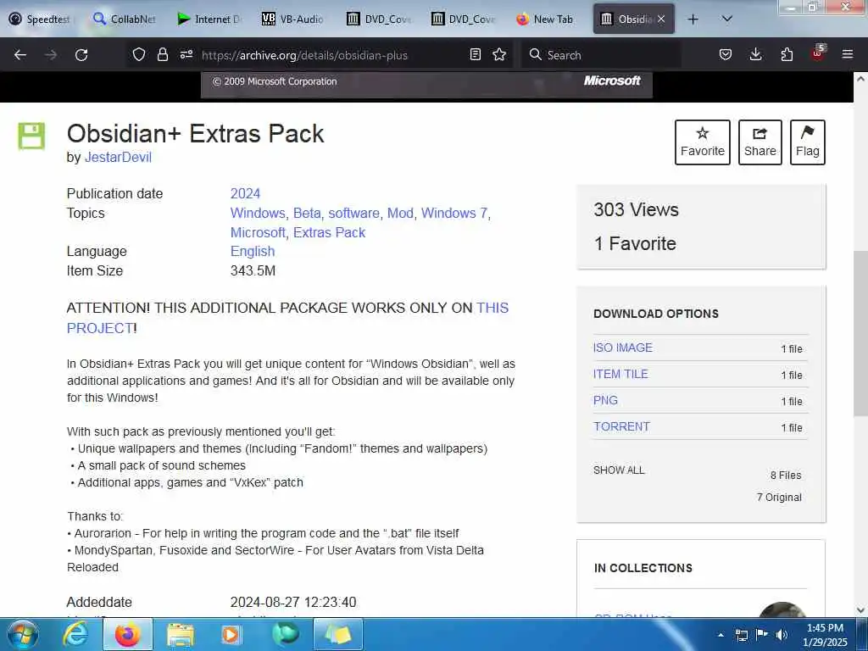Click the browser Search box
The height and width of the screenshot is (651, 868).
pos(601,55)
